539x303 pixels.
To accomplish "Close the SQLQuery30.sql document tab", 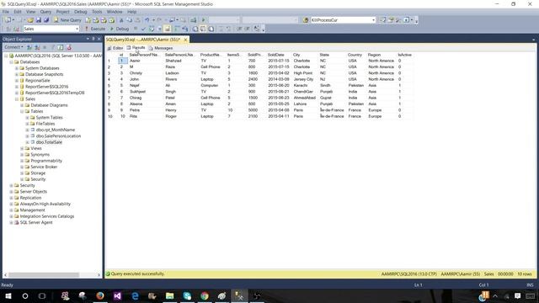I will point(185,40).
